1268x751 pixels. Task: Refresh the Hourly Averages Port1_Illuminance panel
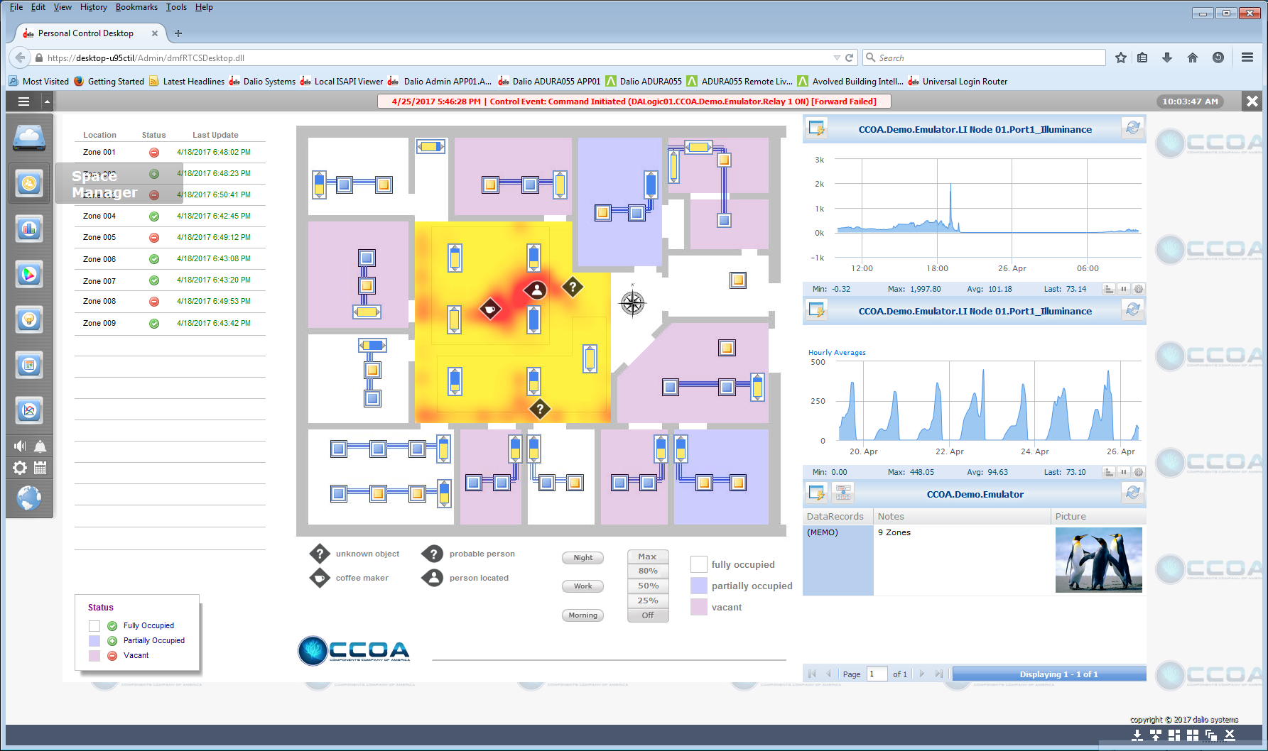[1133, 310]
